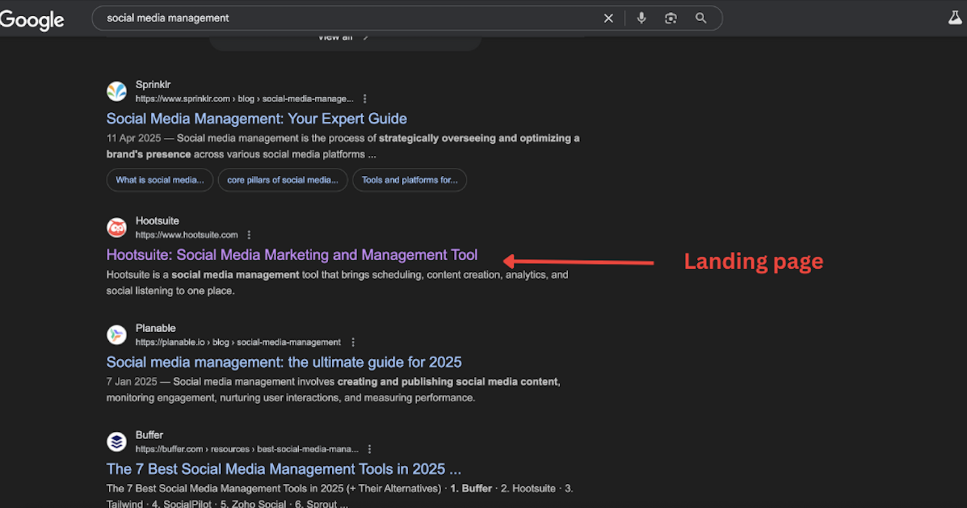Open more options for Hootsuite result
967x508 pixels.
pyautogui.click(x=249, y=235)
